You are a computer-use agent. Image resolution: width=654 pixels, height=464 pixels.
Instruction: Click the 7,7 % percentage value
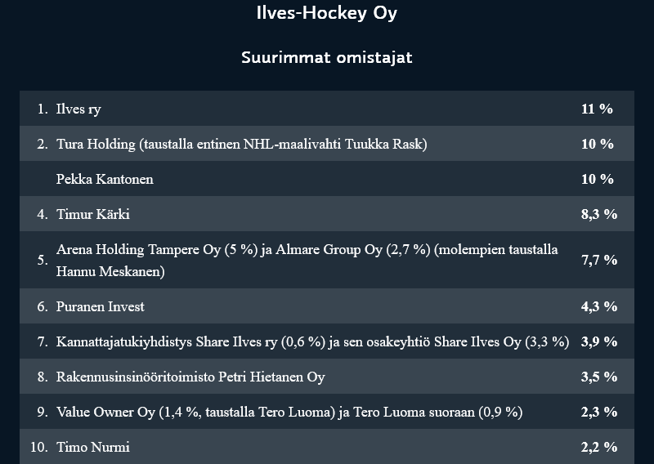coord(598,260)
